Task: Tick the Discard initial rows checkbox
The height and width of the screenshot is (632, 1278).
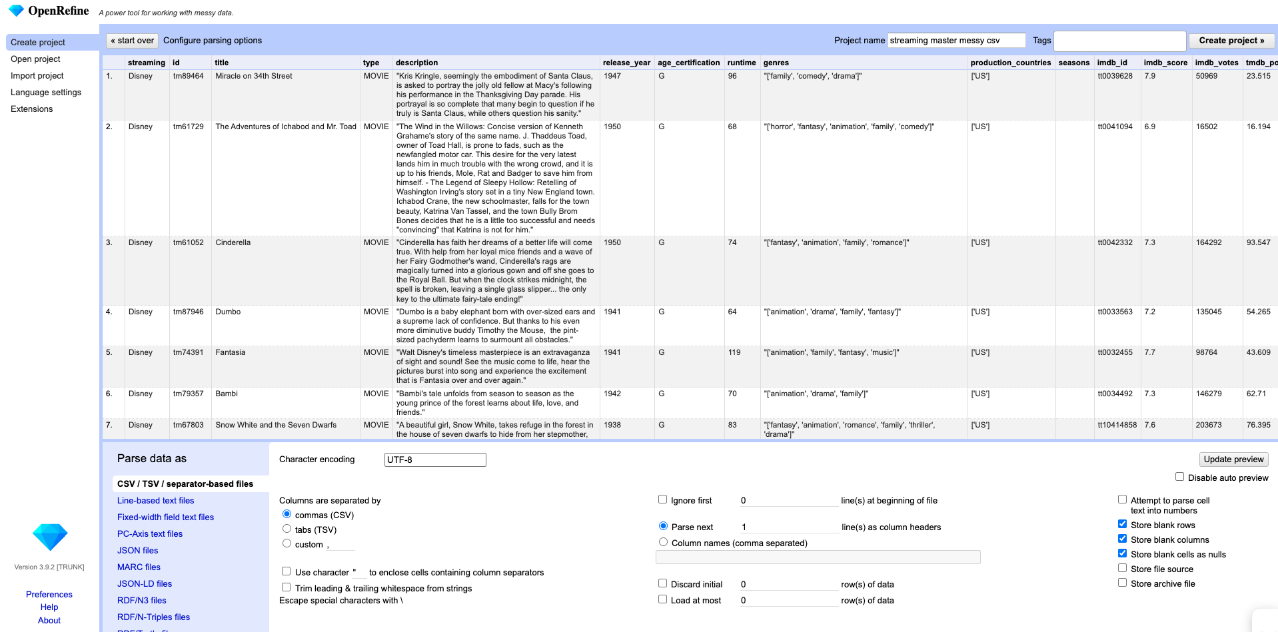Action: [662, 583]
